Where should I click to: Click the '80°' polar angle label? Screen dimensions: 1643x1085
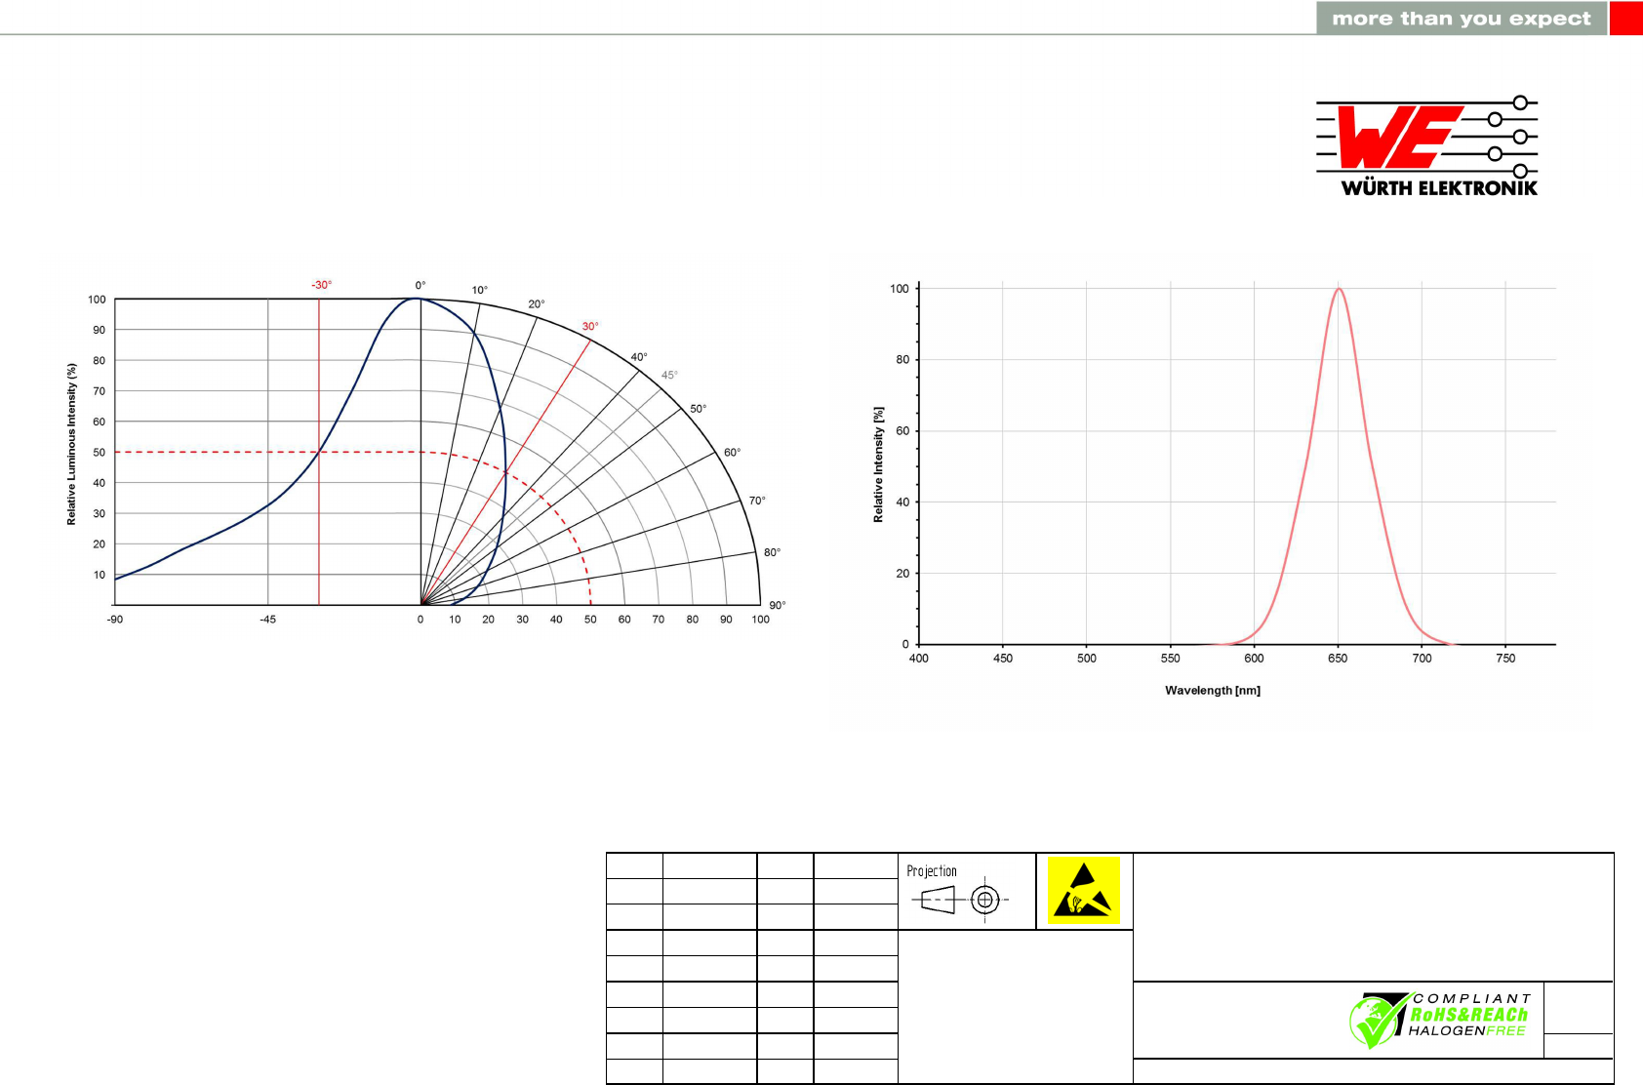coord(773,552)
